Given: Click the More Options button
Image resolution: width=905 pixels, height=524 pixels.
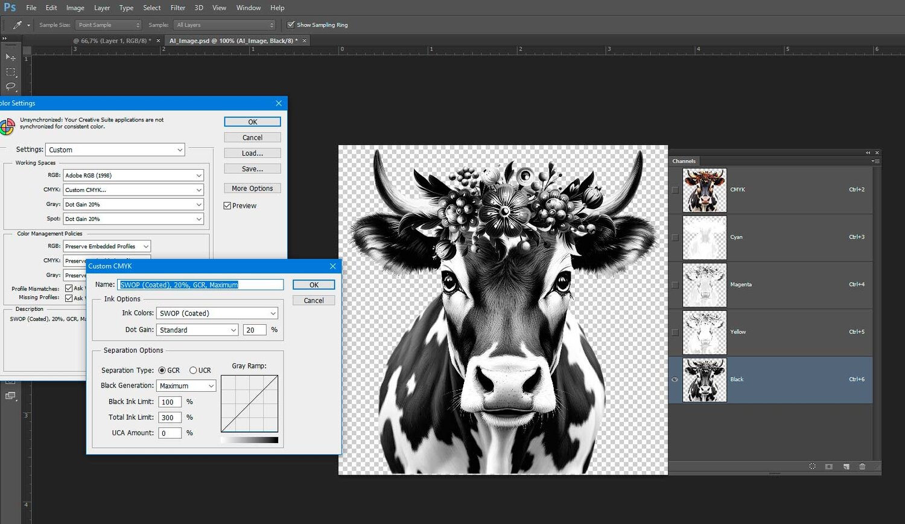Looking at the screenshot, I should pyautogui.click(x=252, y=188).
